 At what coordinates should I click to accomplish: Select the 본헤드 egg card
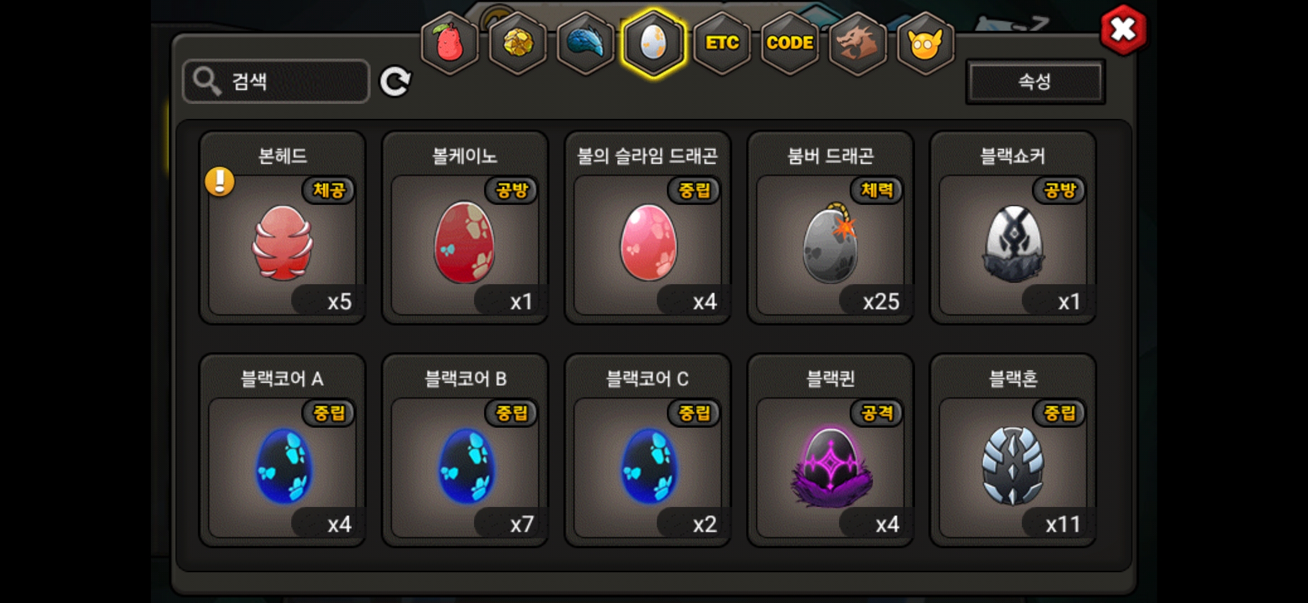[283, 228]
